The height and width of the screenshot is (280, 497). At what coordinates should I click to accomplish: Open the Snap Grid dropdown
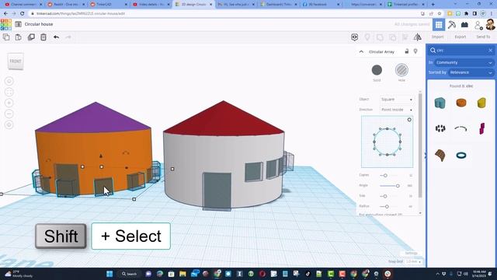[x=414, y=261]
